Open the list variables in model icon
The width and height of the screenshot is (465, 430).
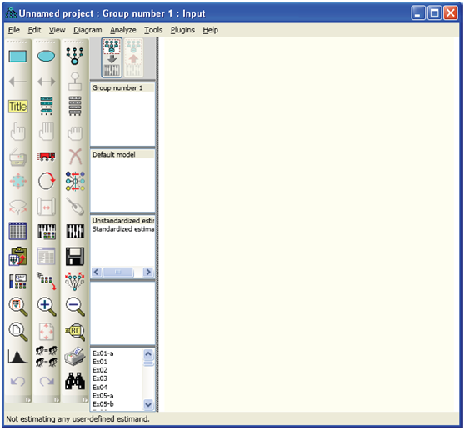pyautogui.click(x=47, y=106)
